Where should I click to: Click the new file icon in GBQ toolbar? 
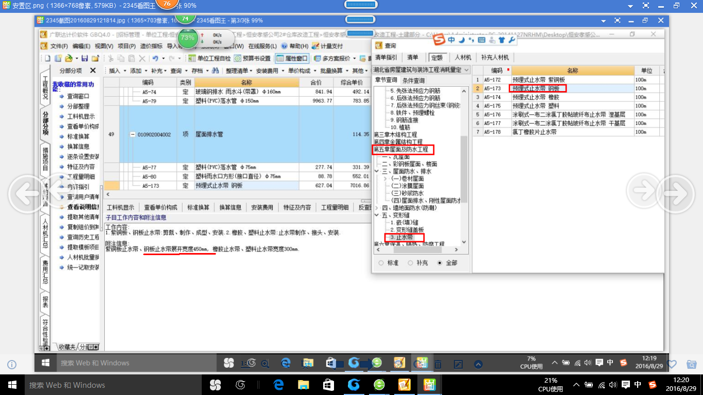click(47, 58)
